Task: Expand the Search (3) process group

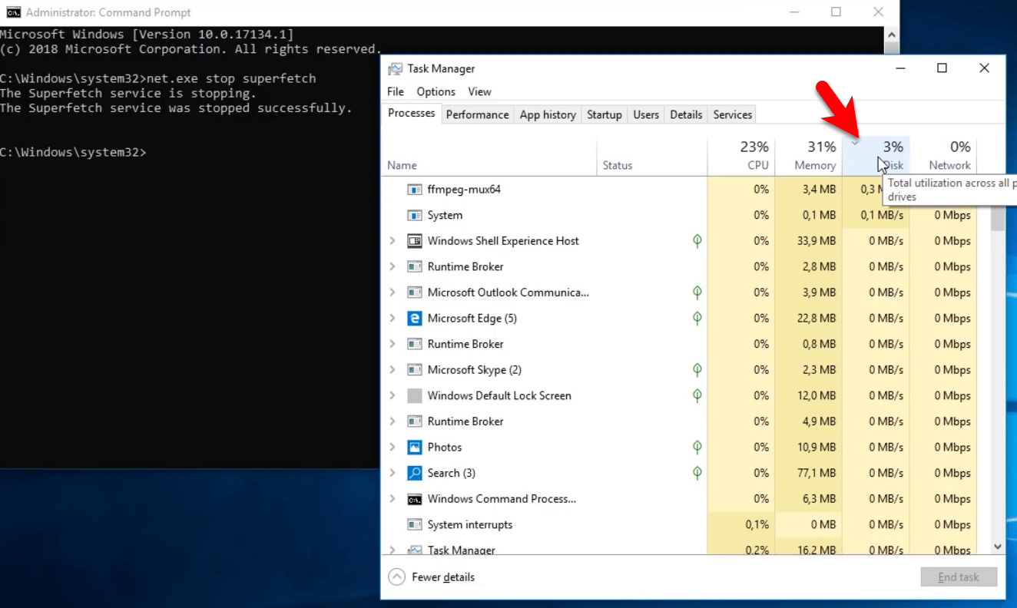Action: (x=393, y=473)
